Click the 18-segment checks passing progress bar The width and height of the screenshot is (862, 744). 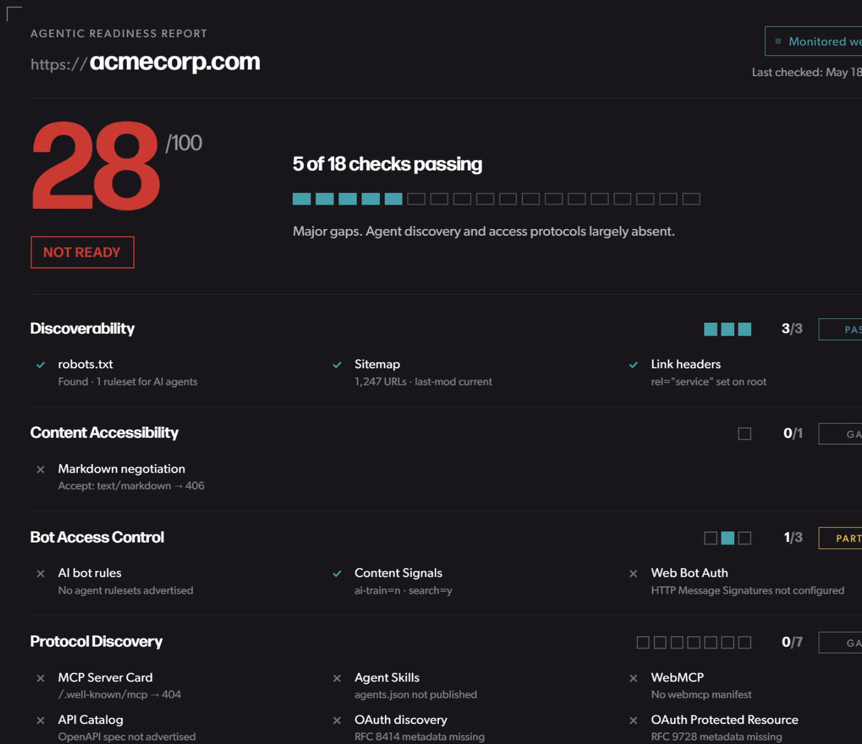(x=496, y=199)
